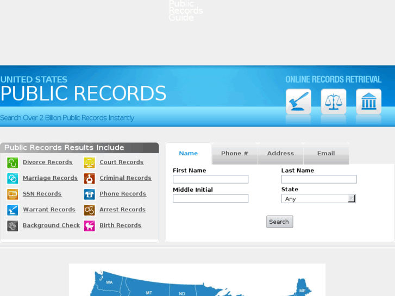Click the SSN Records orange card icon
395x296 pixels.
click(12, 194)
